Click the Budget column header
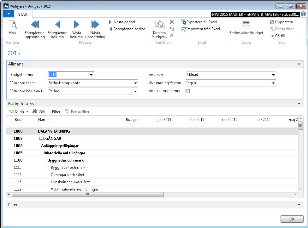Image resolution: width=308 pixels, height=228 pixels. pyautogui.click(x=132, y=120)
